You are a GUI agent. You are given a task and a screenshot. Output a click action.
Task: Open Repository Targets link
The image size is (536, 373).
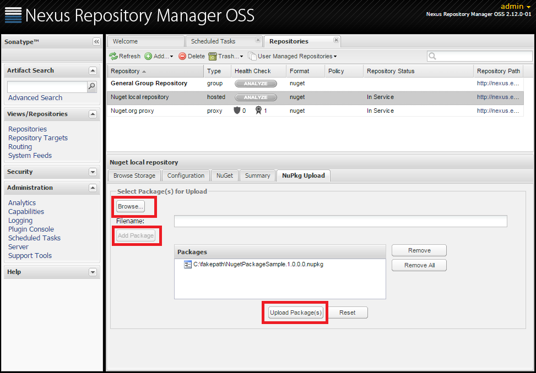38,138
